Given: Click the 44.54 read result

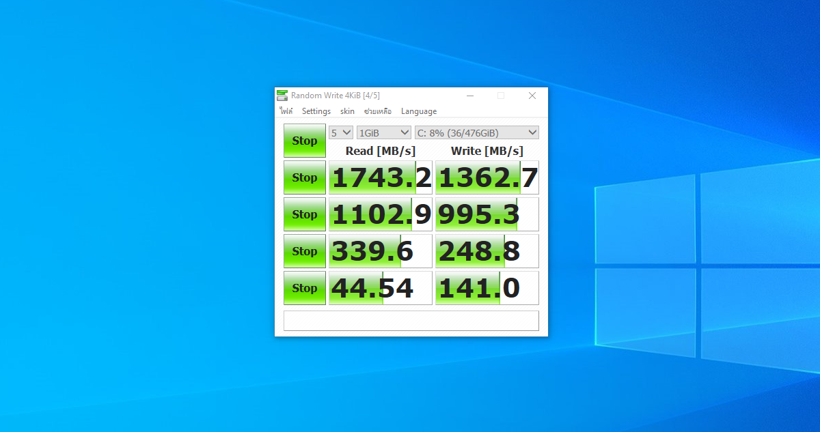Looking at the screenshot, I should pos(381,288).
